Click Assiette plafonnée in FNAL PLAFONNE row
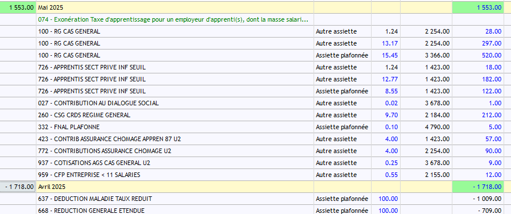This screenshot has width=511, height=214. coord(342,127)
